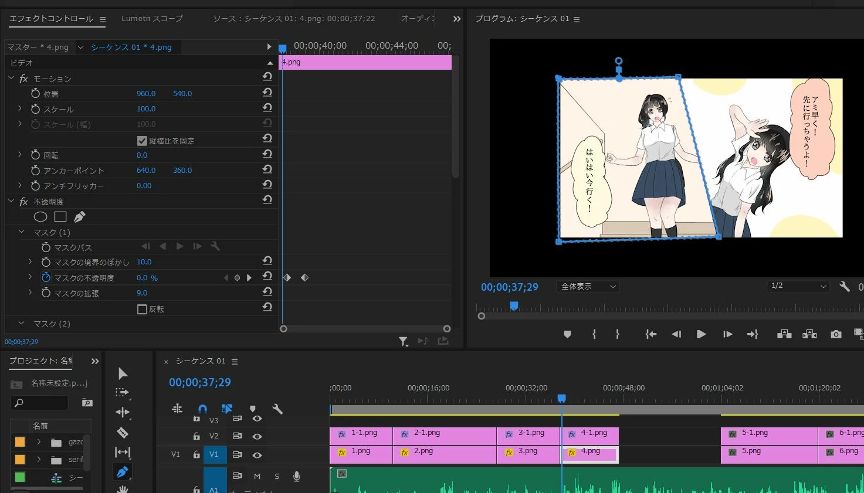Open mask path tracking options wrench

click(215, 246)
